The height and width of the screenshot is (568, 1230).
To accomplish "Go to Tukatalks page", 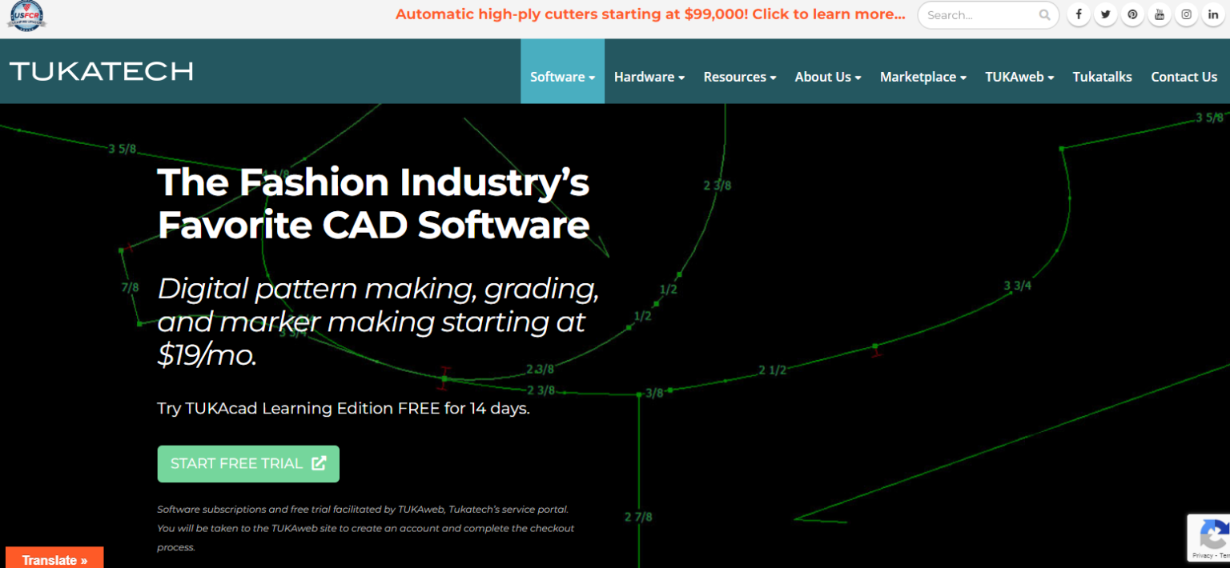I will 1102,77.
